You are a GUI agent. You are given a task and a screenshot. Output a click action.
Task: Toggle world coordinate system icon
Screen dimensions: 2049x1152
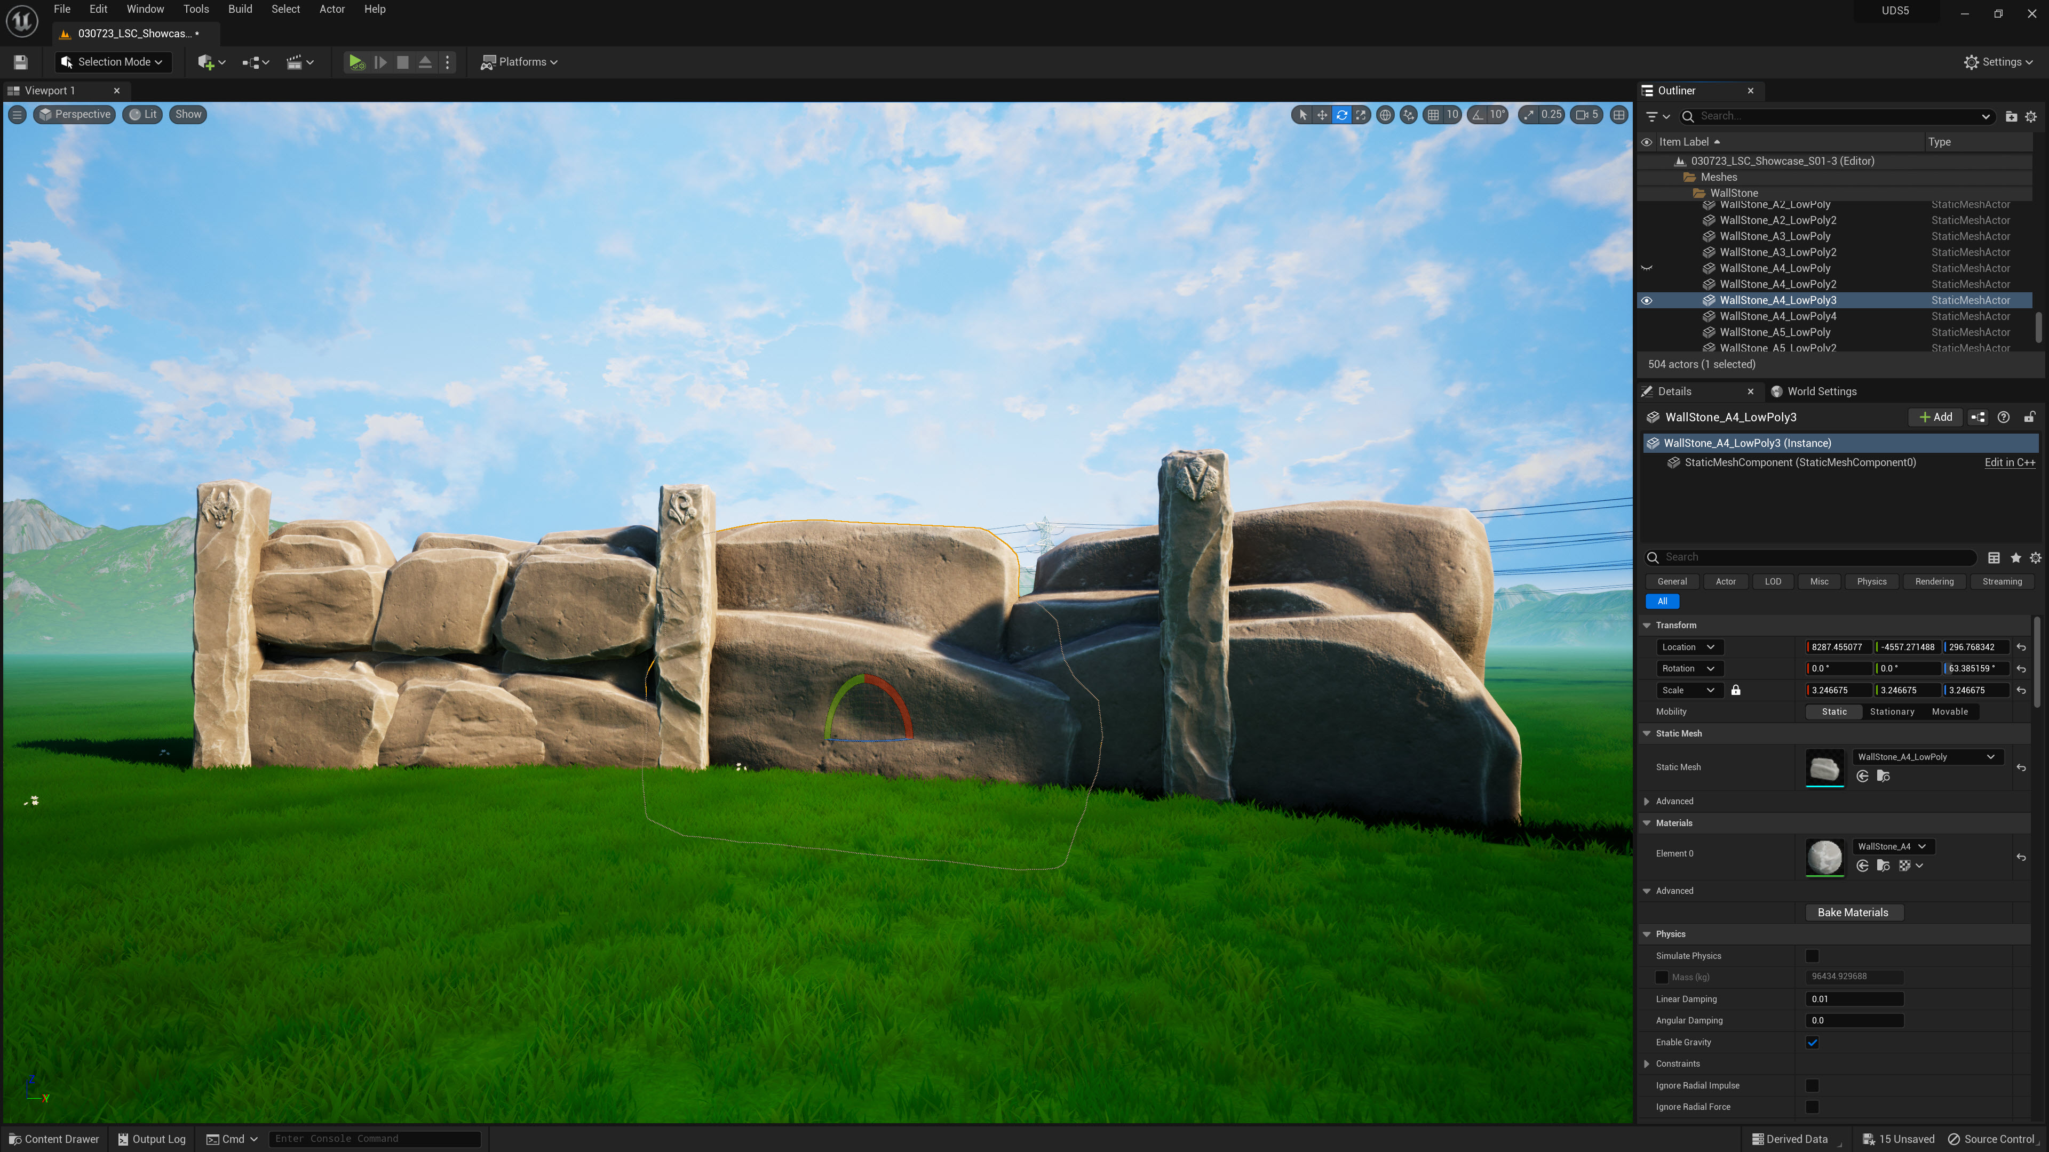click(1386, 115)
